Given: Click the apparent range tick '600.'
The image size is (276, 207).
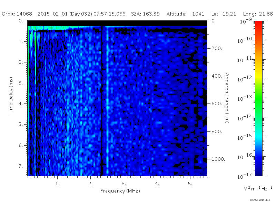Looking at the screenshot, I should (x=217, y=104).
